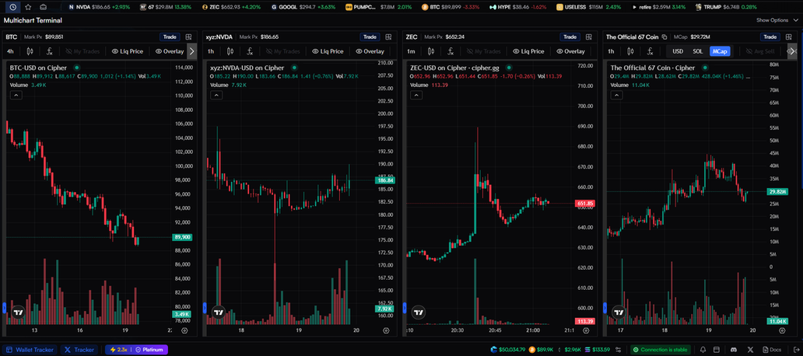
Task: Switch 67 Coin chart to USD tab
Action: tap(678, 51)
